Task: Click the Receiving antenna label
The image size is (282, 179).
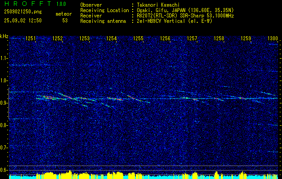Action: pos(103,21)
